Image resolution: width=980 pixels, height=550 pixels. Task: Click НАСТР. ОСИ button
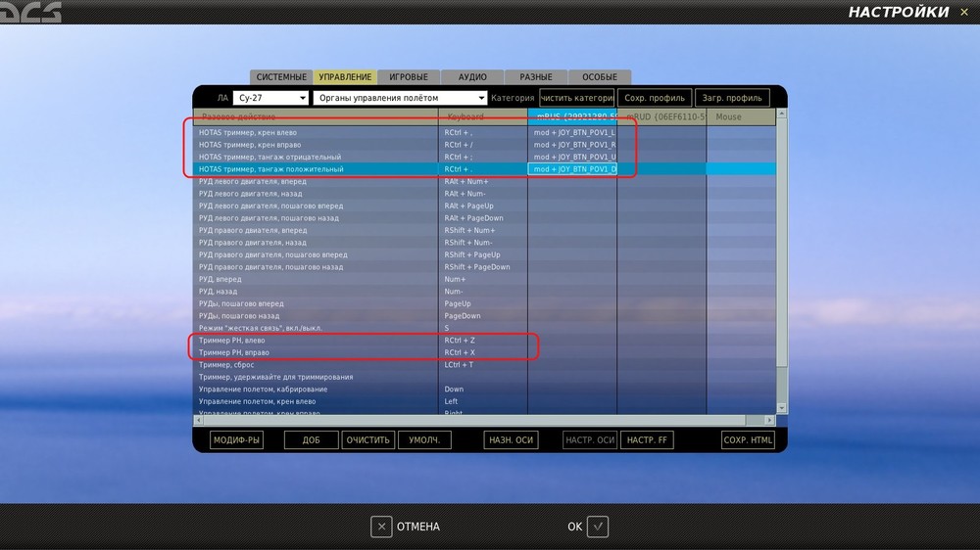(x=590, y=440)
